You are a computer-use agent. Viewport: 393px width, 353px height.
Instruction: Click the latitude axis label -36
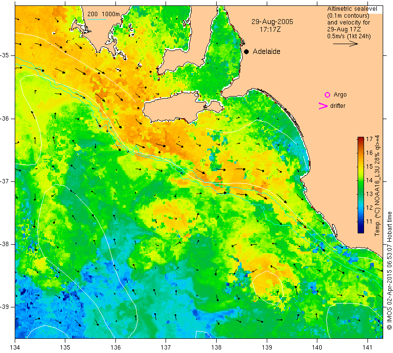[x=4, y=118]
